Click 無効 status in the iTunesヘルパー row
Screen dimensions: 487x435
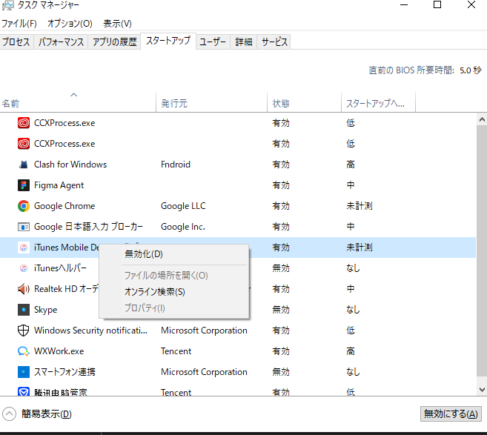281,268
